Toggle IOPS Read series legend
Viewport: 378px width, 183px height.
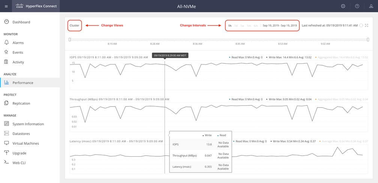point(246,57)
